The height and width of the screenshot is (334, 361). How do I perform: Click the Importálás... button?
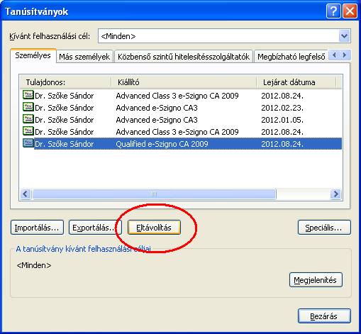[37, 228]
